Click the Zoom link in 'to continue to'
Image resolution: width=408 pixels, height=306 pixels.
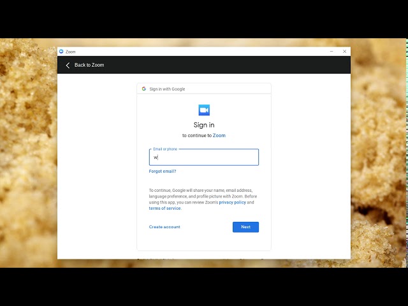(x=219, y=135)
